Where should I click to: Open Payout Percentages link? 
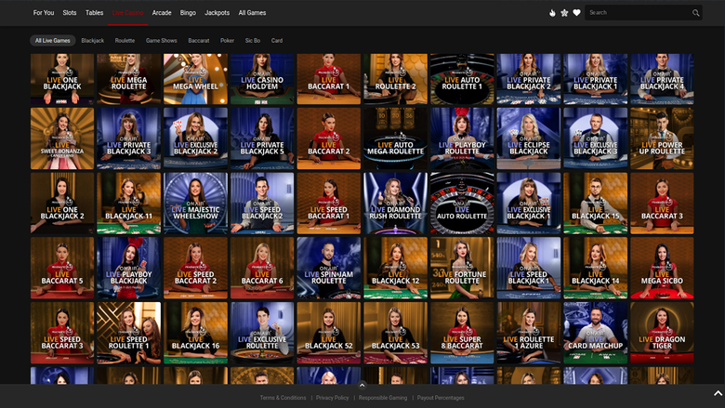tap(441, 398)
